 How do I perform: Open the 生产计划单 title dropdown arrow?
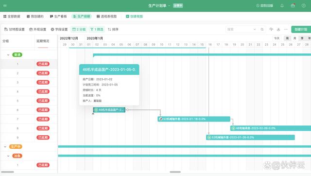click(169, 5)
